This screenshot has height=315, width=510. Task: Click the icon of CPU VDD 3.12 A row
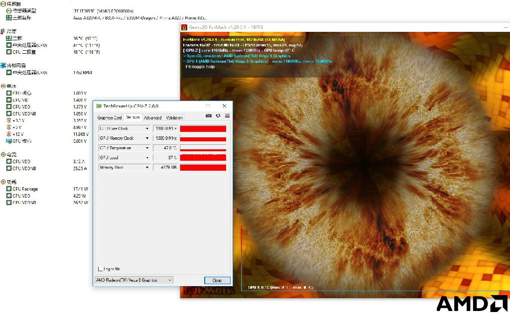pyautogui.click(x=9, y=161)
